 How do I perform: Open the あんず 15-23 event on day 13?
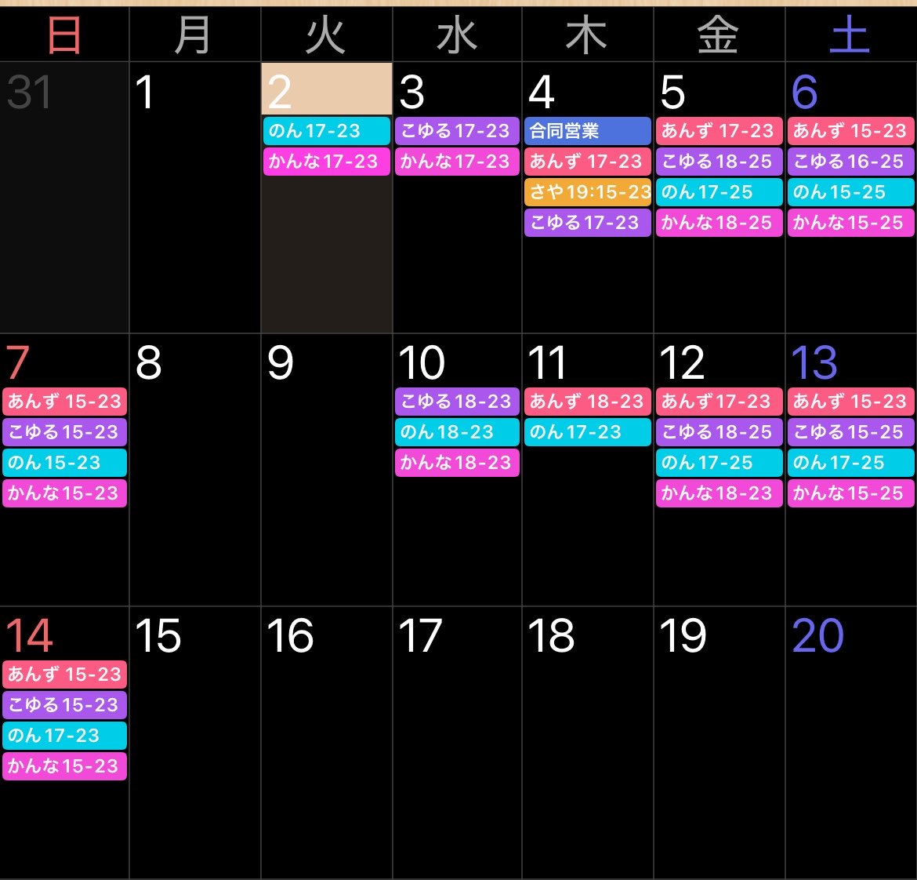851,402
